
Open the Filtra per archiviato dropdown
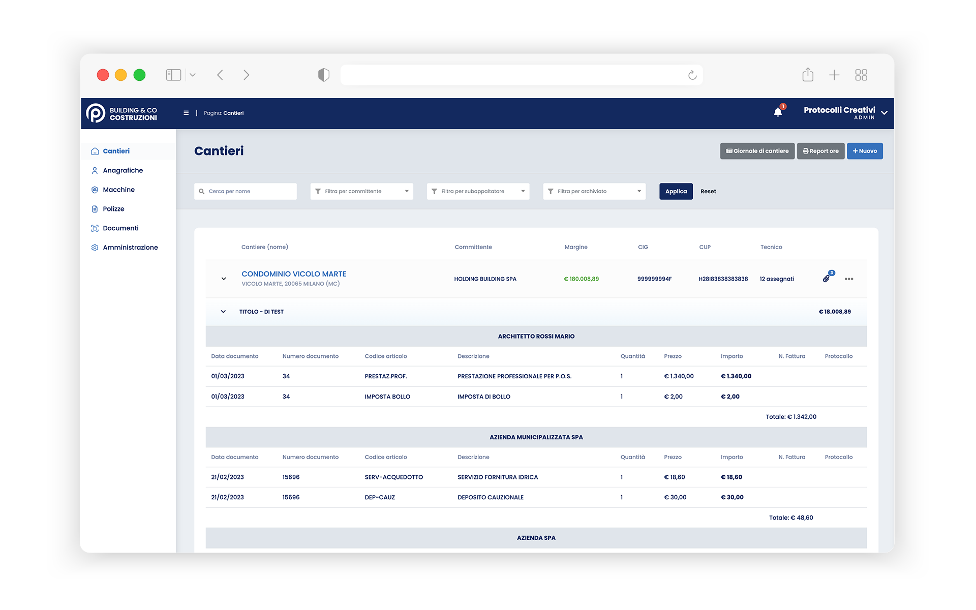[x=594, y=191]
